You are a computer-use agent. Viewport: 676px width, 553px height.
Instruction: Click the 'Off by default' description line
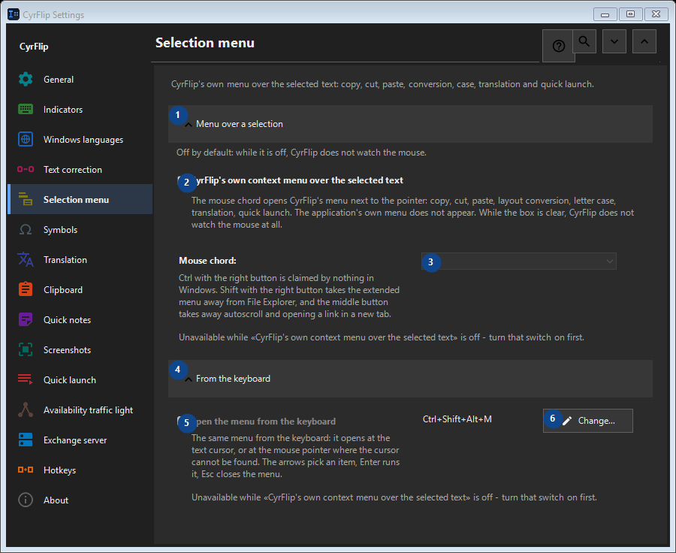point(301,153)
